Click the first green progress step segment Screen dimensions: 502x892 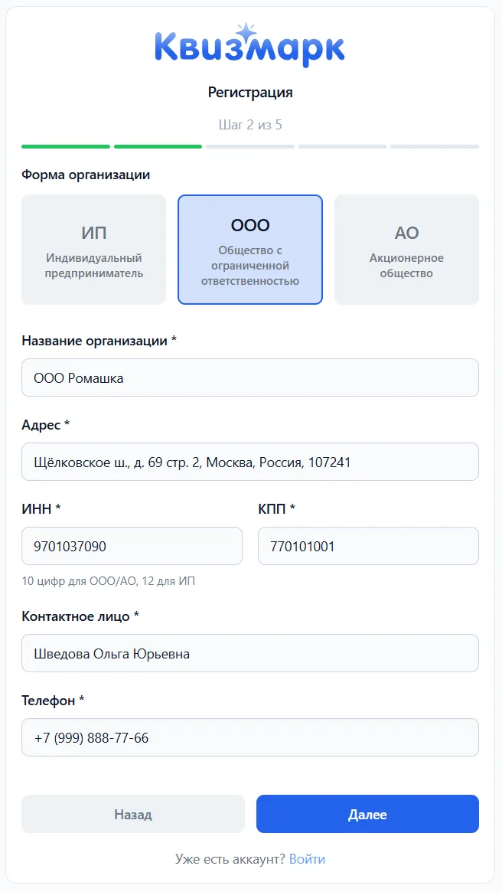point(66,147)
